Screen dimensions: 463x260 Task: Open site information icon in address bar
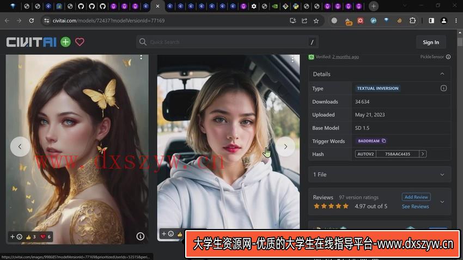[x=46, y=21]
